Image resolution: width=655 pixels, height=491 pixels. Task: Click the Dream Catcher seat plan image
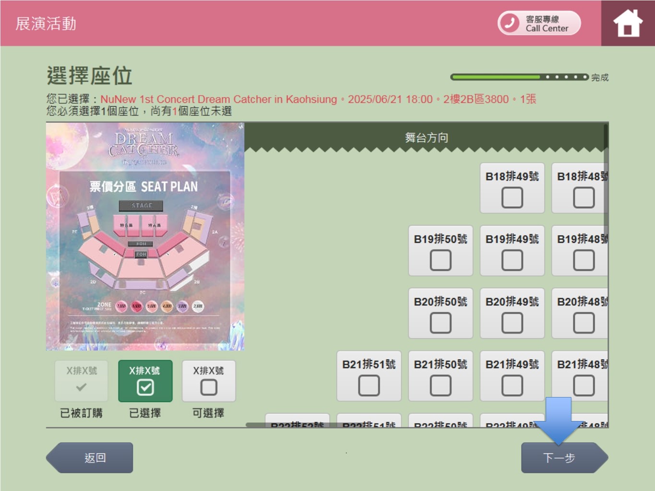click(x=145, y=236)
